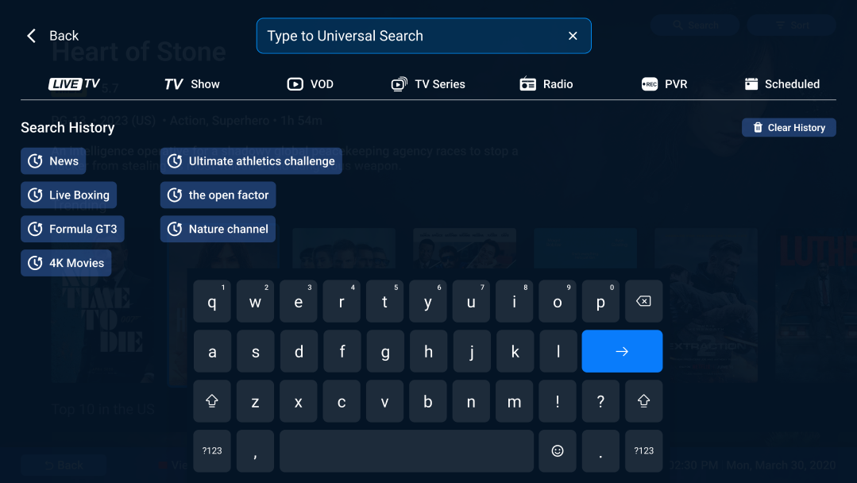Select the VOD search category icon
The height and width of the screenshot is (483, 857).
coord(295,83)
